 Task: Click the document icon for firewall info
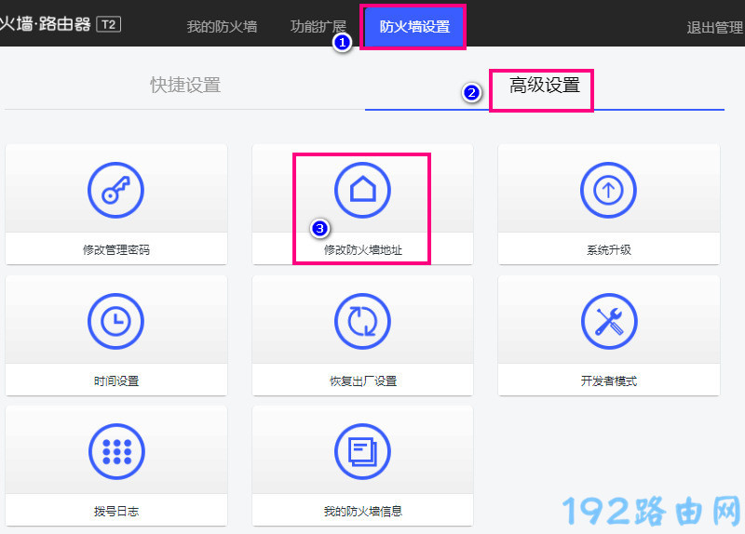tap(362, 451)
